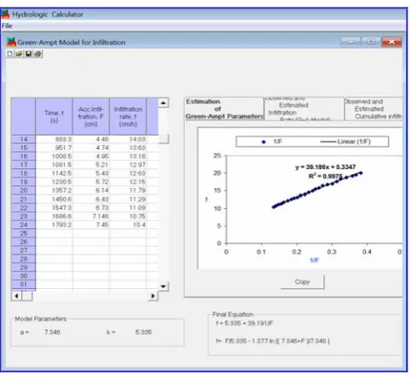Click time cell 1357.2
Image resolution: width=411 pixels, height=378 pixels.
coord(54,191)
